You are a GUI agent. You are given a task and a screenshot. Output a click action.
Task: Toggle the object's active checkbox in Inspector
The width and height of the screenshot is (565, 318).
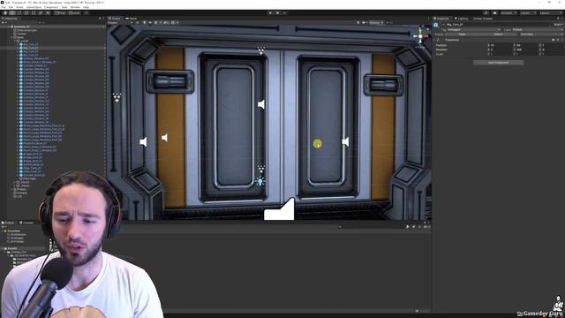pyautogui.click(x=443, y=25)
